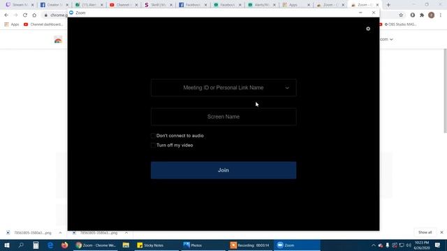Click the Chrome page vertical scrollbar
This screenshot has width=447, height=251.
[445, 91]
